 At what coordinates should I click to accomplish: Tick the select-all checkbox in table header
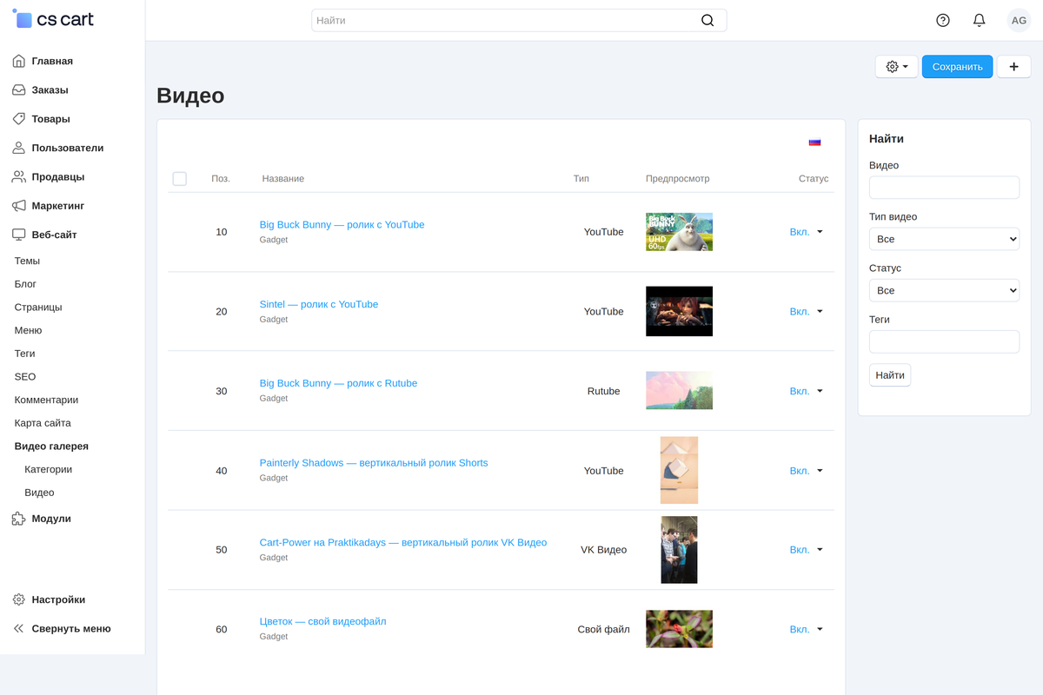(x=180, y=179)
